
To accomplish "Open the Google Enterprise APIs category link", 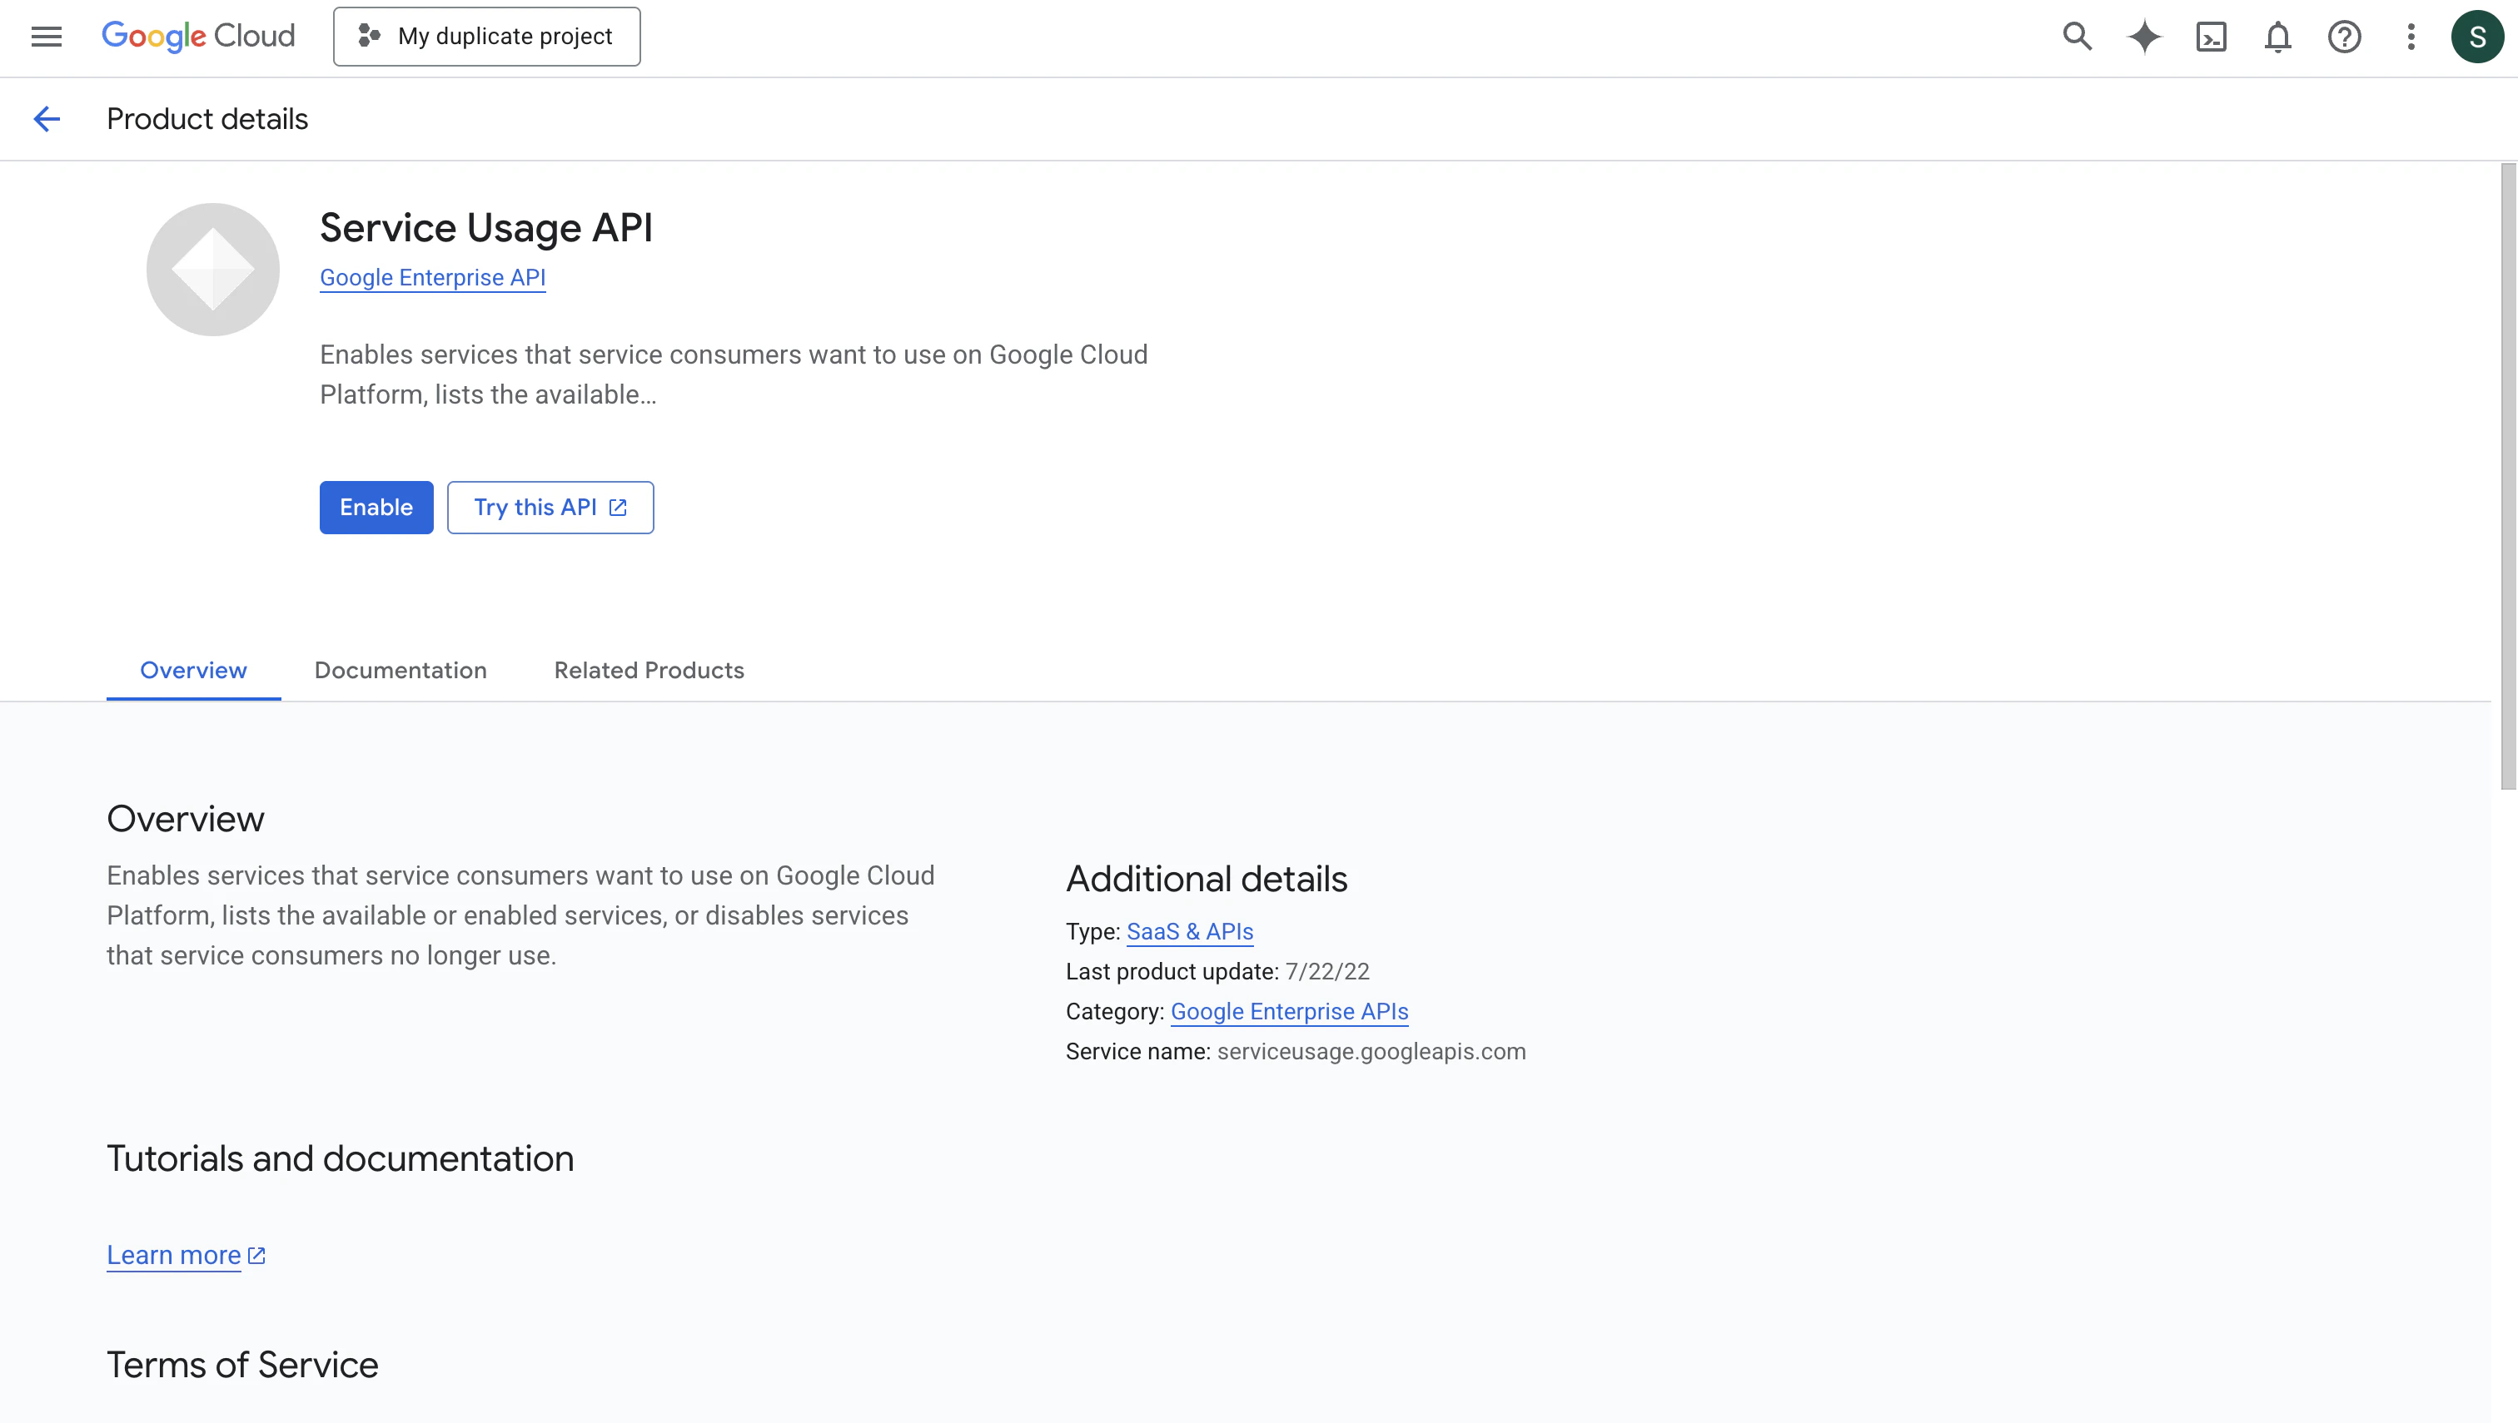I will pyautogui.click(x=1290, y=1012).
